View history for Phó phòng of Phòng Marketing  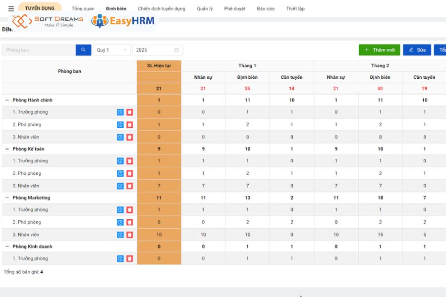coord(120,222)
